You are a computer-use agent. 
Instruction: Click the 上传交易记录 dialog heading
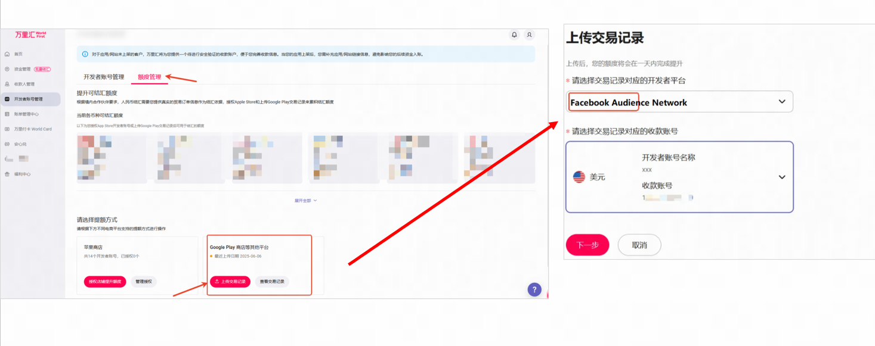tap(605, 38)
